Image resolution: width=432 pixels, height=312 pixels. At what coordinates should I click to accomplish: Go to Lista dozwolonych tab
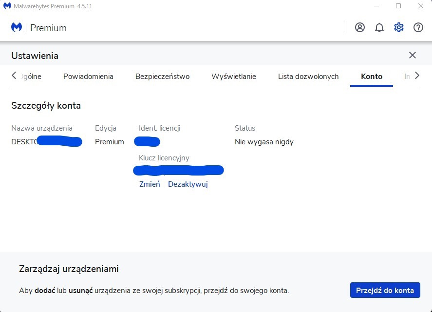(x=308, y=76)
